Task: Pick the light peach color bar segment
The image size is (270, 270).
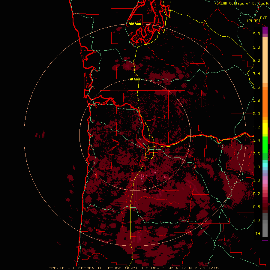Action: click(x=265, y=61)
